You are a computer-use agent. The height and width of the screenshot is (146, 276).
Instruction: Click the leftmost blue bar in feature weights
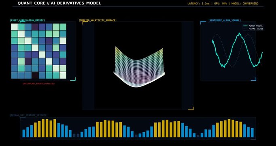click(x=24, y=133)
